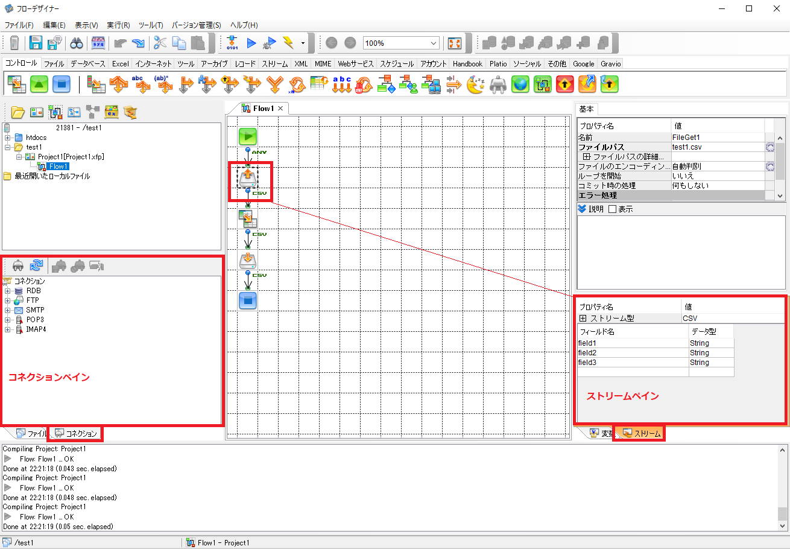Click the scissors Cut icon
Screen dimensions: 790x549
160,43
